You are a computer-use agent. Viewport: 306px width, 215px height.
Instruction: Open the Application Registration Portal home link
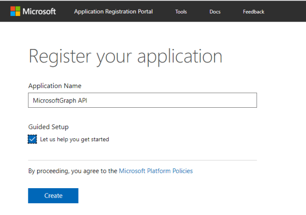pos(113,11)
